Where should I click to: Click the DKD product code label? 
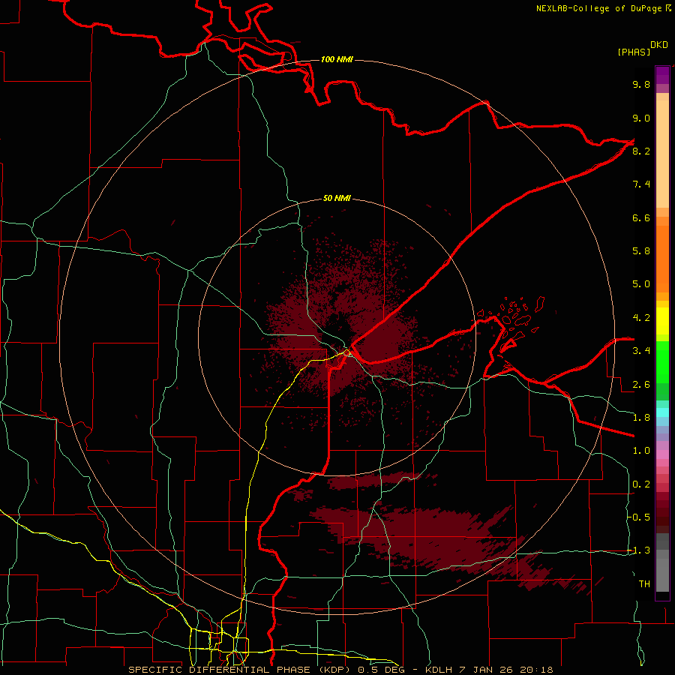coord(659,45)
